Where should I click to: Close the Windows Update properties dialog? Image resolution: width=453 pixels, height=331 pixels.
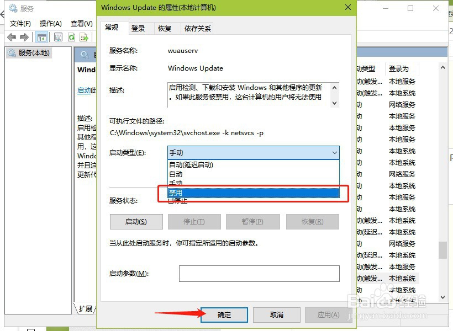coord(348,7)
